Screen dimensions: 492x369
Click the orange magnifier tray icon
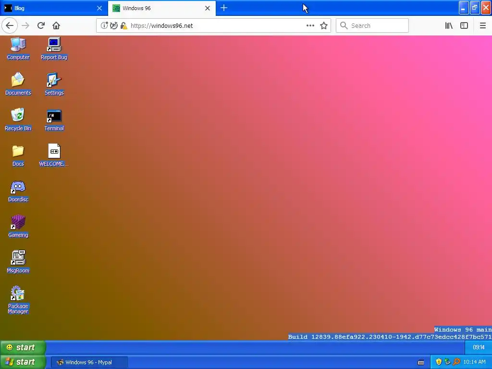456,362
